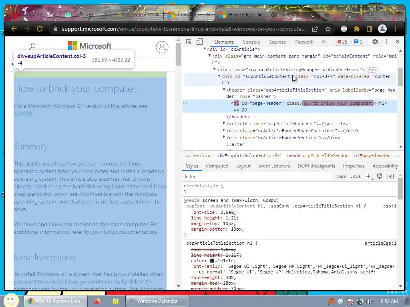The height and width of the screenshot is (307, 410).
Task: Show more DevTools tabs chevron
Action: [324, 42]
